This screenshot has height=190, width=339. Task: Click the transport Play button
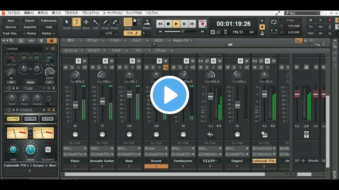(x=176, y=24)
